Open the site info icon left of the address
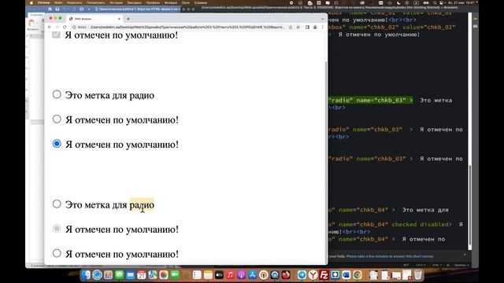 click(x=74, y=28)
